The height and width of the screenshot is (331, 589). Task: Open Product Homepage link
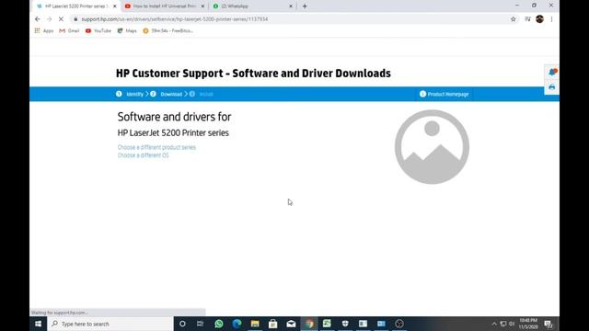444,94
